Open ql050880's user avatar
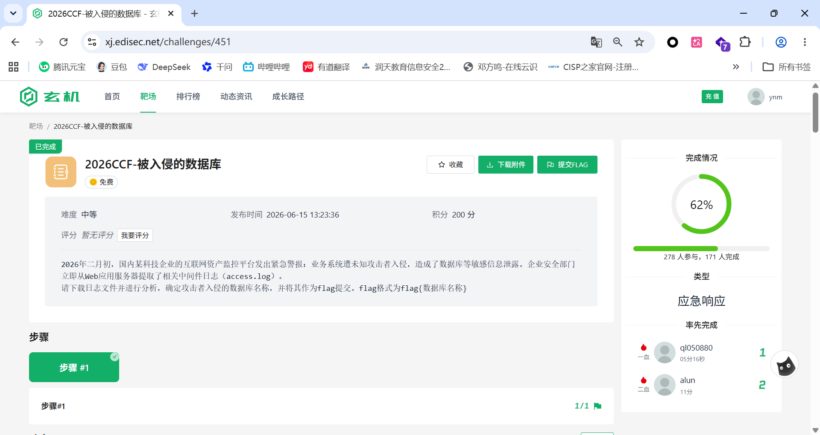This screenshot has height=435, width=820. coord(665,352)
